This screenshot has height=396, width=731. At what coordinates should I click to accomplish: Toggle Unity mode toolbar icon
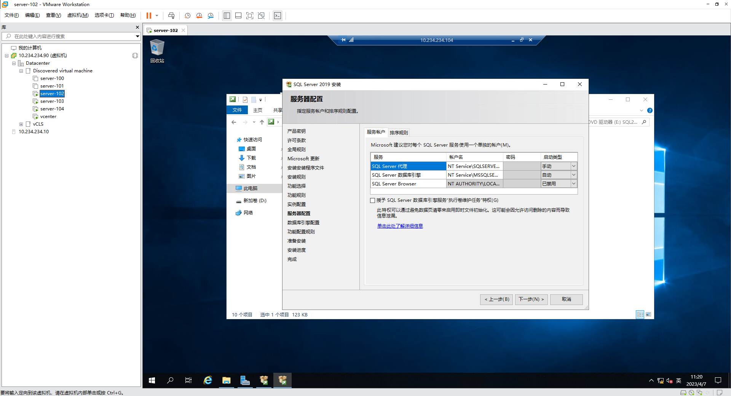click(x=261, y=16)
